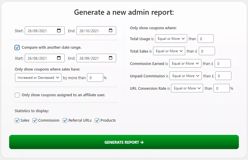Uncheck Compare with another date range

click(x=17, y=48)
